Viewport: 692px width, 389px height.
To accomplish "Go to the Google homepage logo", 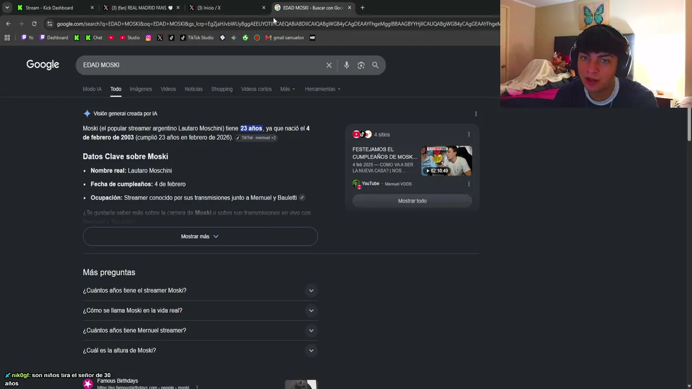I will (43, 65).
